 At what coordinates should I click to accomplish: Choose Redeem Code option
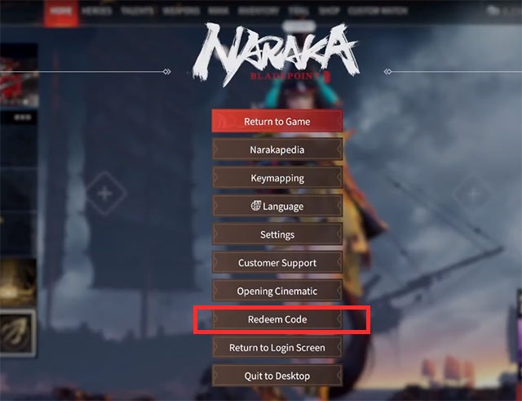pyautogui.click(x=277, y=319)
